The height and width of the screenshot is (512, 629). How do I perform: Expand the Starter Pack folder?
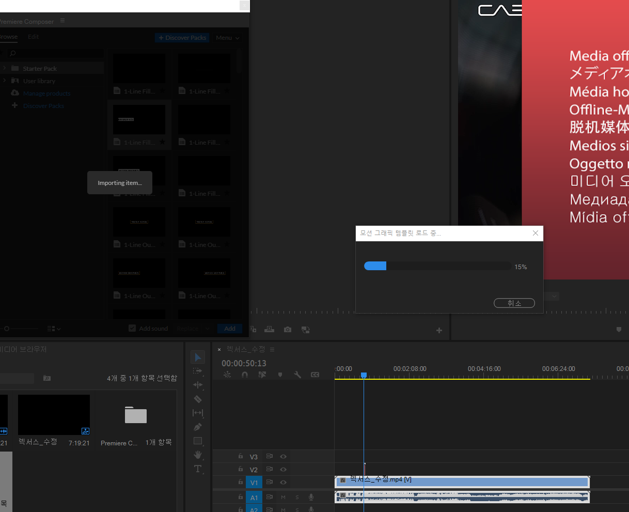tap(5, 68)
